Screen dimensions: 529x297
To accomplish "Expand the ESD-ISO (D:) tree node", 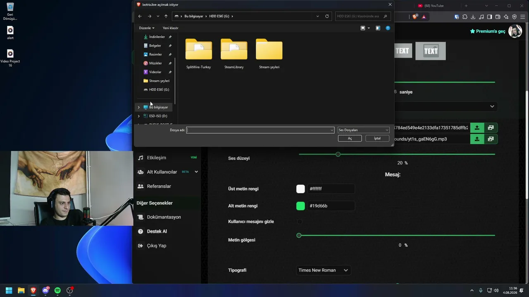I will point(139,116).
